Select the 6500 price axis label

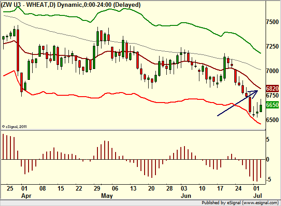tap(272, 120)
